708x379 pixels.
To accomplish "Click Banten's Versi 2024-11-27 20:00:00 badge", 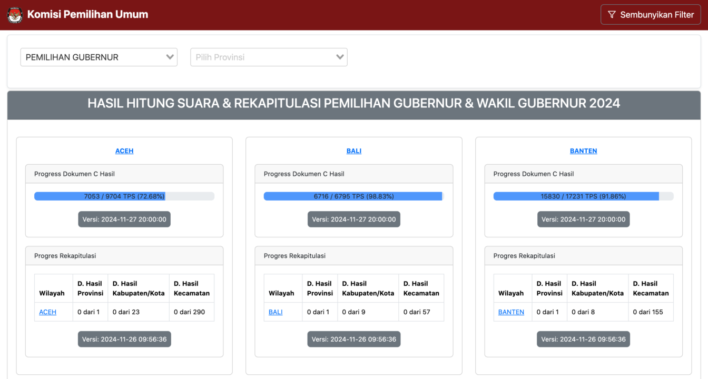I will point(583,220).
